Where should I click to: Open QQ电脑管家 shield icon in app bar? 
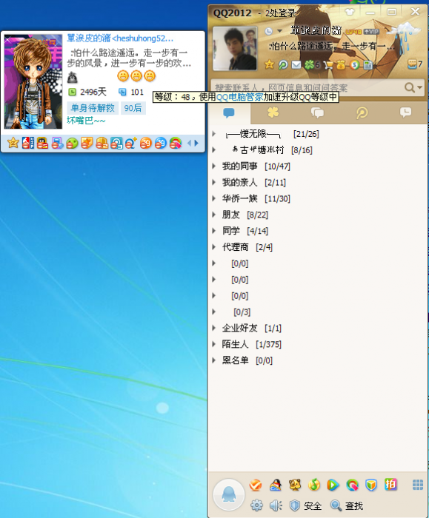pyautogui.click(x=371, y=485)
